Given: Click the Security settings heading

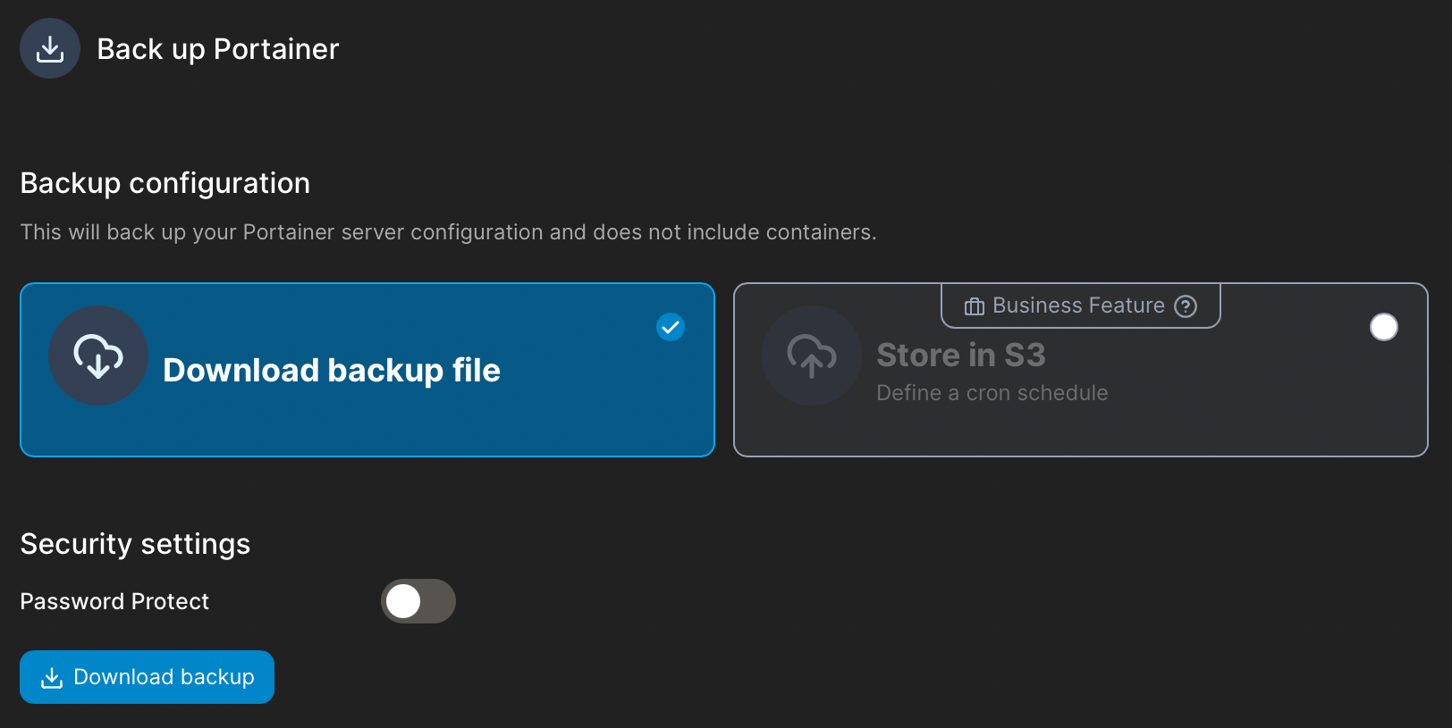Looking at the screenshot, I should point(135,543).
